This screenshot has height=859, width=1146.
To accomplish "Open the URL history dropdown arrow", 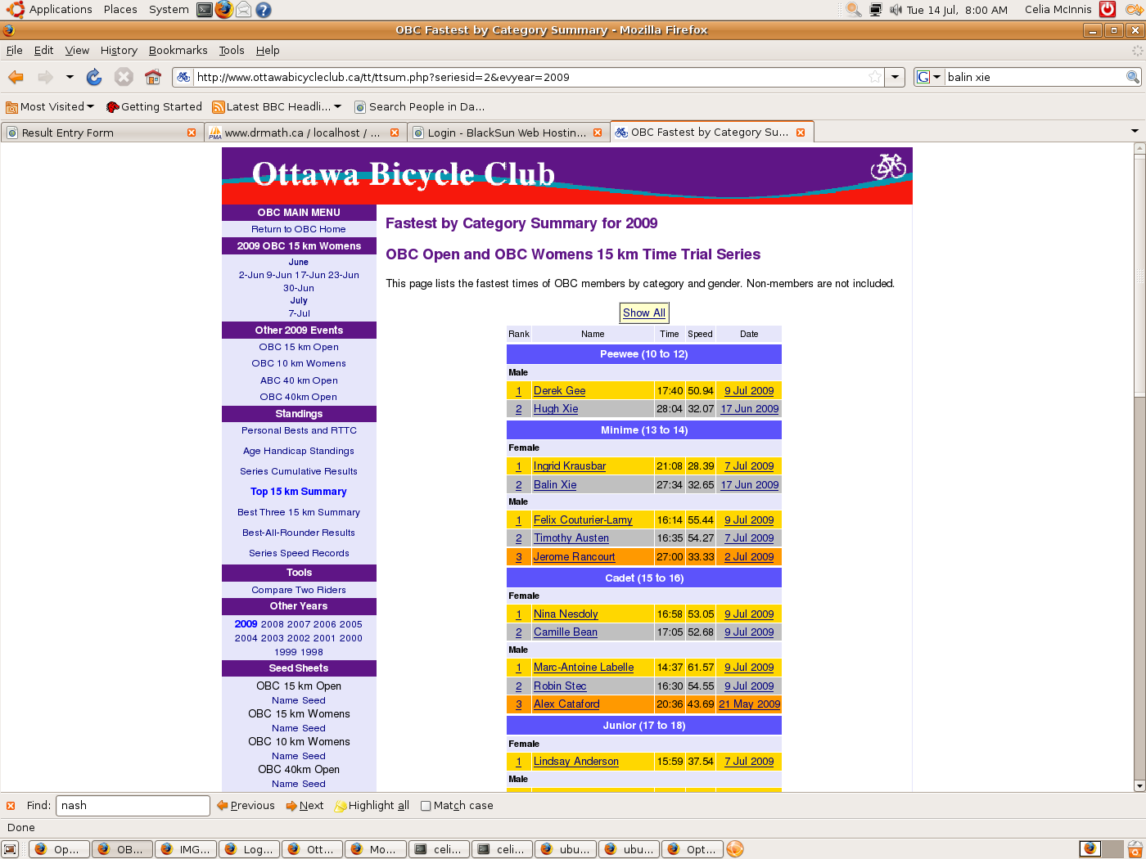I will click(x=896, y=77).
